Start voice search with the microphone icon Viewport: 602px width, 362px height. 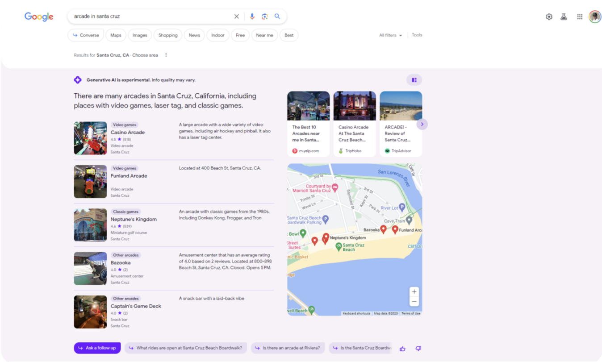[252, 16]
